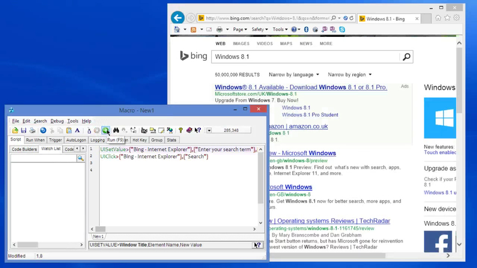Open the Windows 8.1 Available download link
477x268 pixels.
pyautogui.click(x=301, y=87)
